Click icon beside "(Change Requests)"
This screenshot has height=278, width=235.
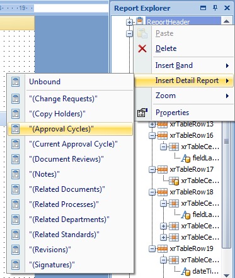15,99
